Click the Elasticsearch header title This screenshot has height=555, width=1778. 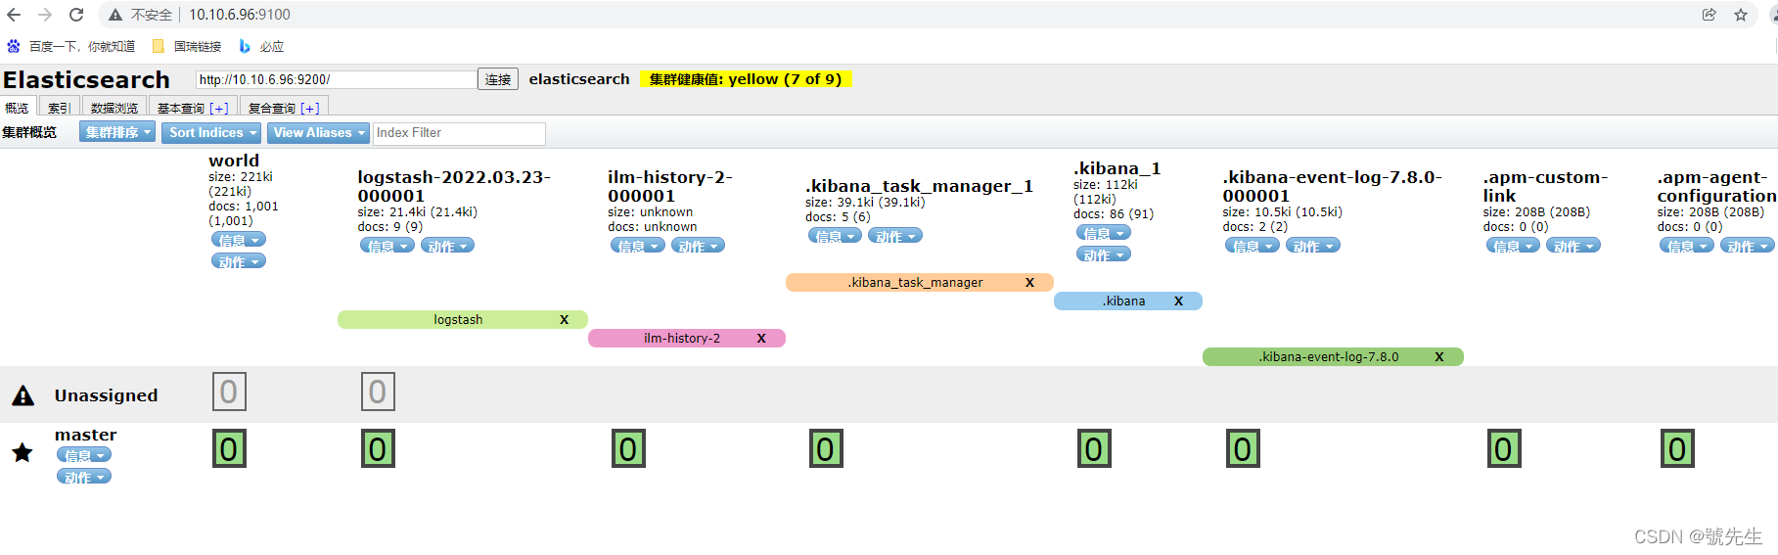86,79
